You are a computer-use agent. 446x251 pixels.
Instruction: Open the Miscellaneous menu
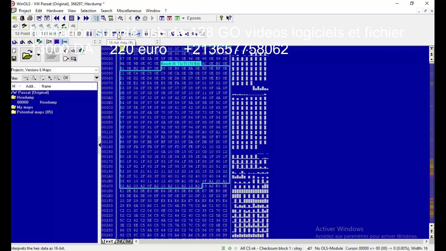(x=129, y=11)
